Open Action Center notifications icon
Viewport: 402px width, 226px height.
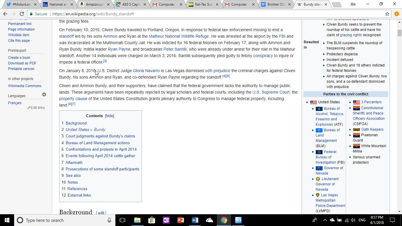pyautogui.click(x=392, y=220)
